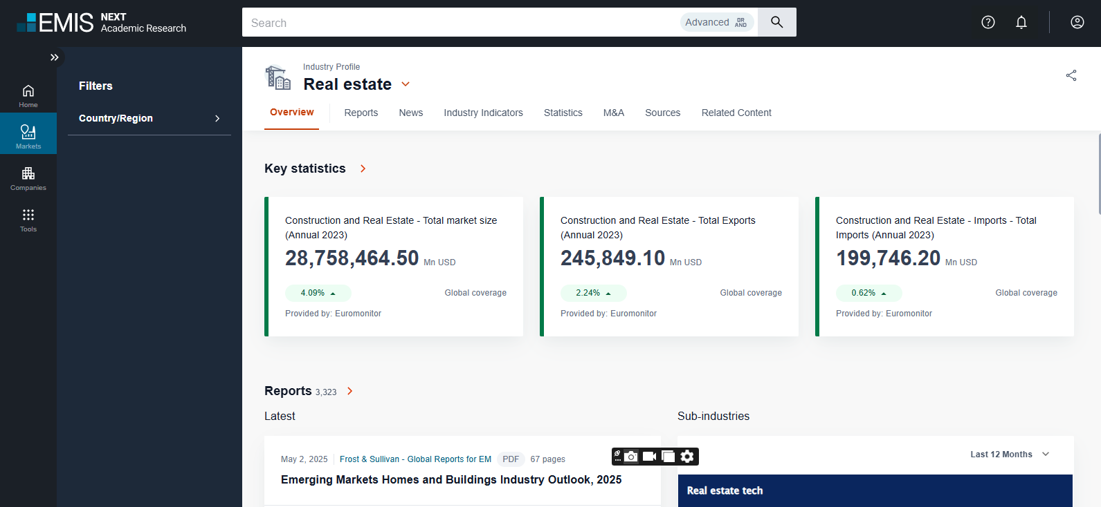Open Emerging Markets Homes and Buildings report
The width and height of the screenshot is (1101, 507).
point(451,479)
